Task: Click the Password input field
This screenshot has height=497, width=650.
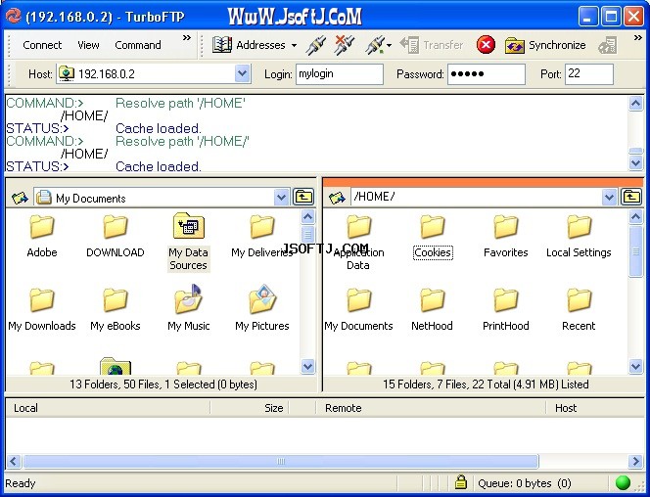Action: pos(487,74)
